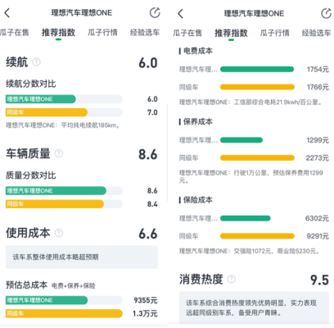Open the help icon beside 续航

(x=37, y=61)
